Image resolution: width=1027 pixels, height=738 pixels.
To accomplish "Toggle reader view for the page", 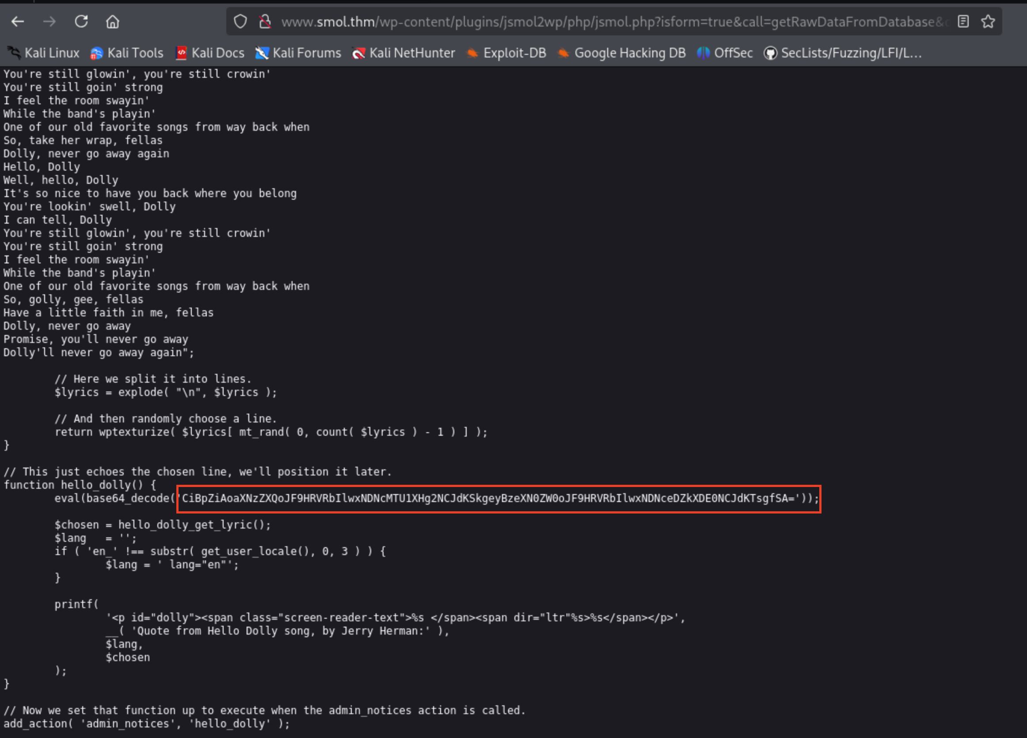I will [963, 21].
